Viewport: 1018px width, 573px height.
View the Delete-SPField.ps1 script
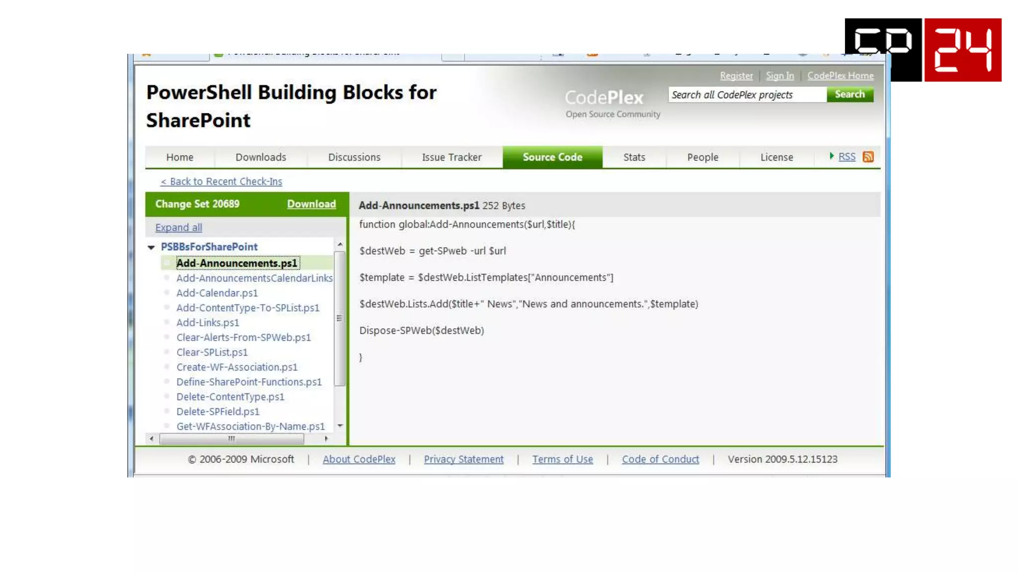(218, 411)
